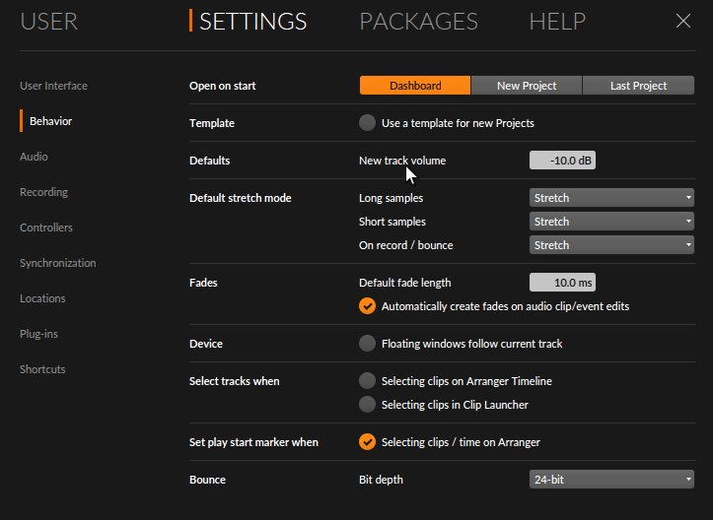The width and height of the screenshot is (713, 520).
Task: Enable Selecting clips on Arranger Timeline
Action: pos(368,381)
